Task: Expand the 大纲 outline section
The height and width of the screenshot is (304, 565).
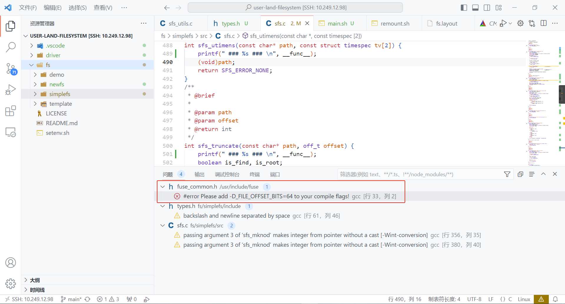Action: [35, 280]
